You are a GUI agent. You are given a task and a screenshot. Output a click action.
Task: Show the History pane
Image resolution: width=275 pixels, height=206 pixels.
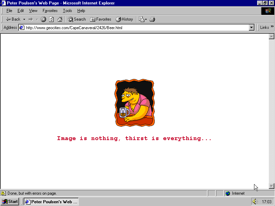point(124,19)
